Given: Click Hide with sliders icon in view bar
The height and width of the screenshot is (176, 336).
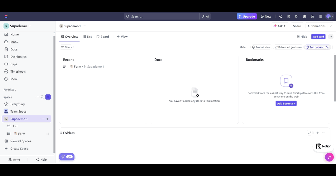Looking at the screenshot, I should (302, 37).
